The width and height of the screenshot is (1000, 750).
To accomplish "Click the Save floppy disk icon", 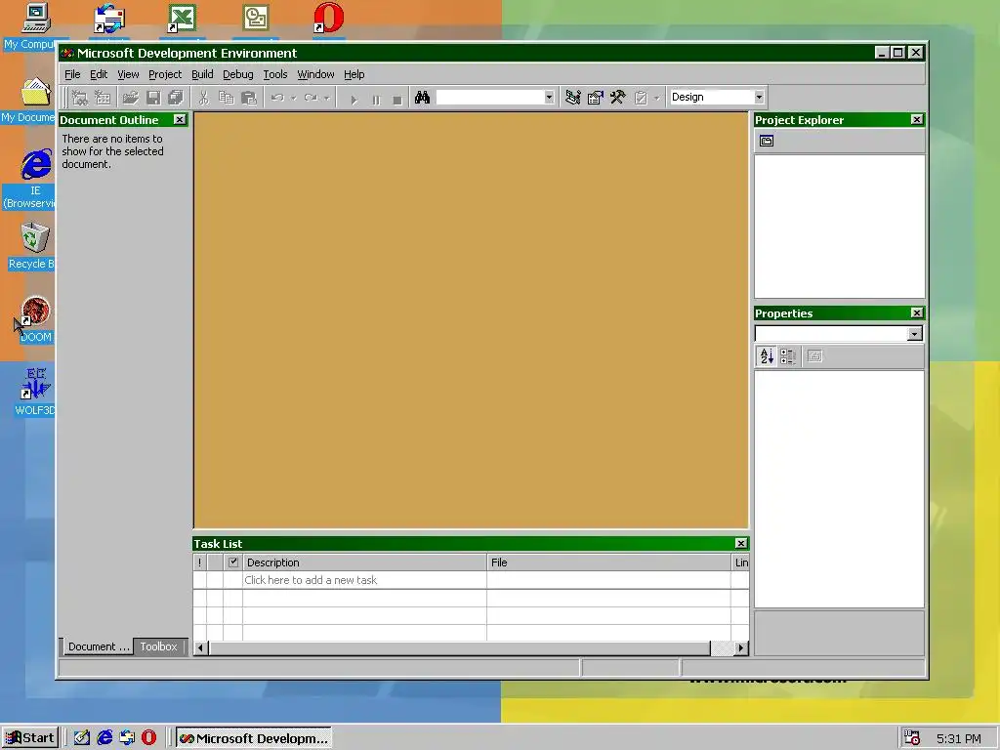I will coord(153,98).
